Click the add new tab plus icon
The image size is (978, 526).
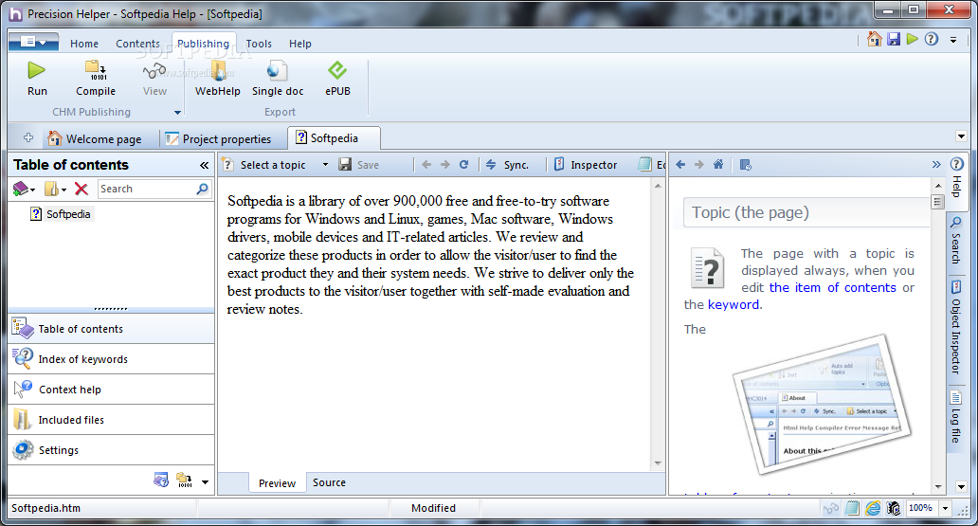tap(28, 137)
